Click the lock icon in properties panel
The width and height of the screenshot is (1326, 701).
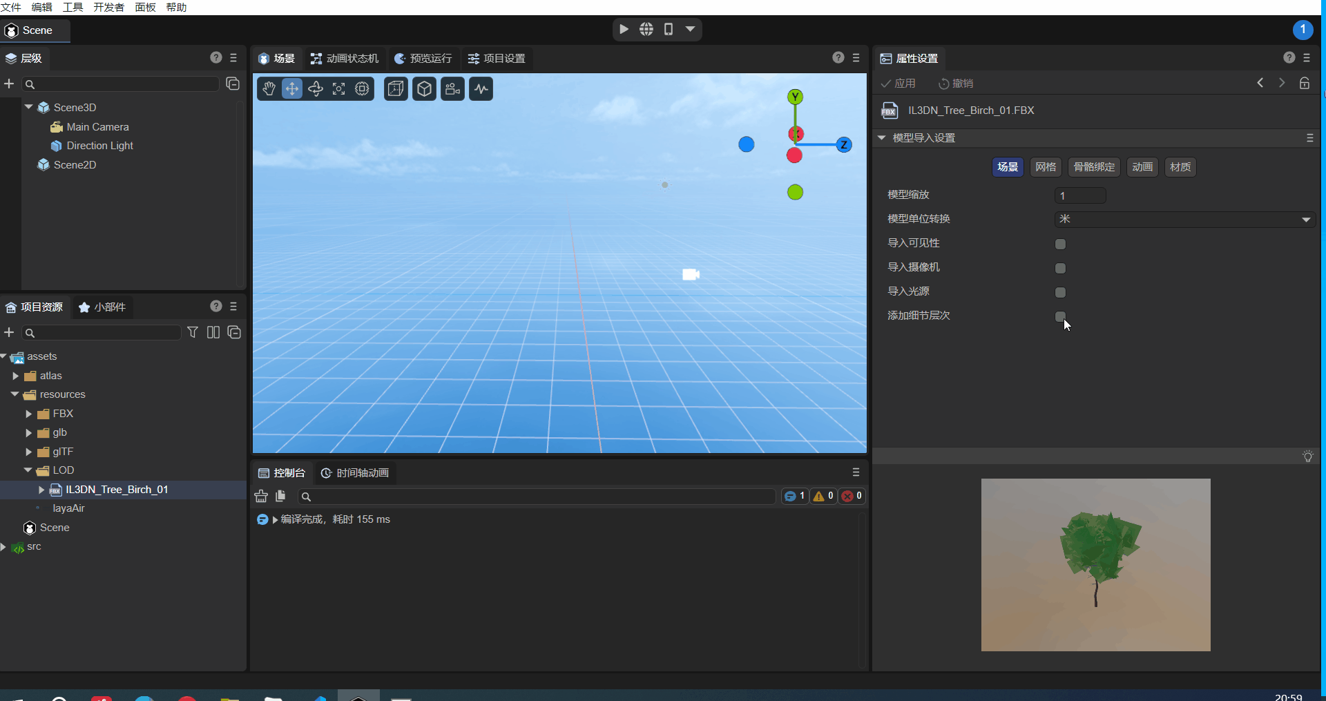[1304, 83]
